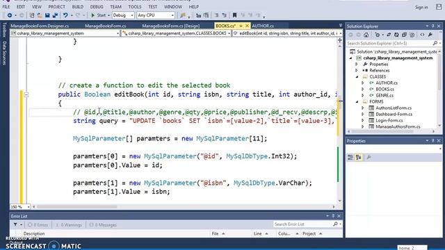Collapse the FORMS folder
This screenshot has width=445, height=250.
(x=357, y=102)
